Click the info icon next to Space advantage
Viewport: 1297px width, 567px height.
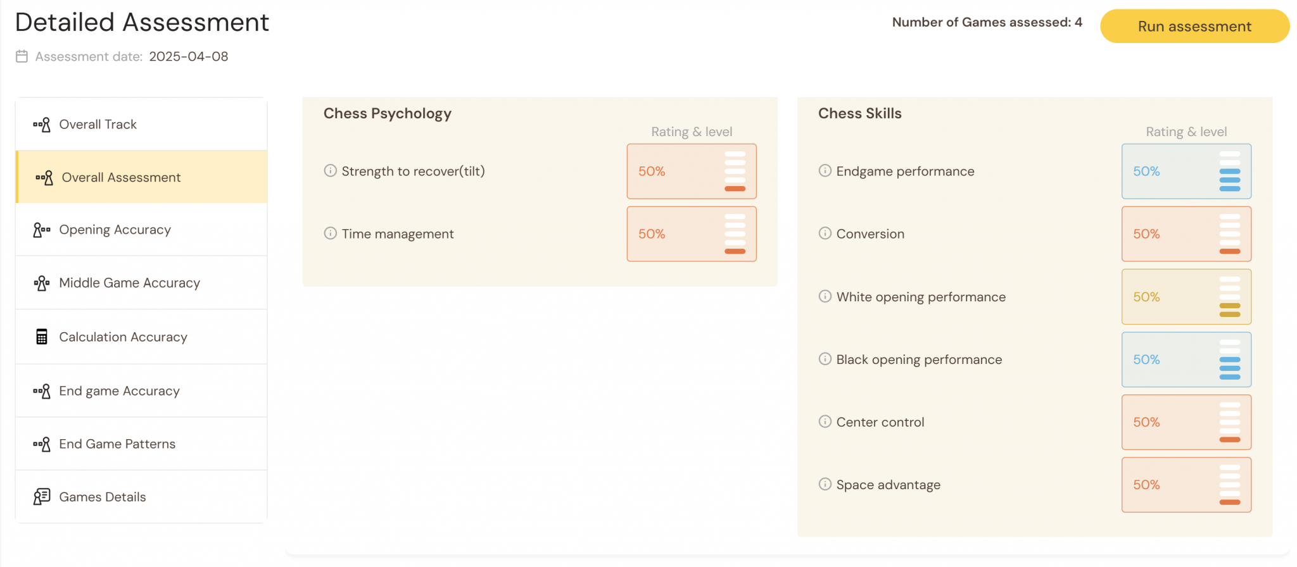(x=825, y=484)
